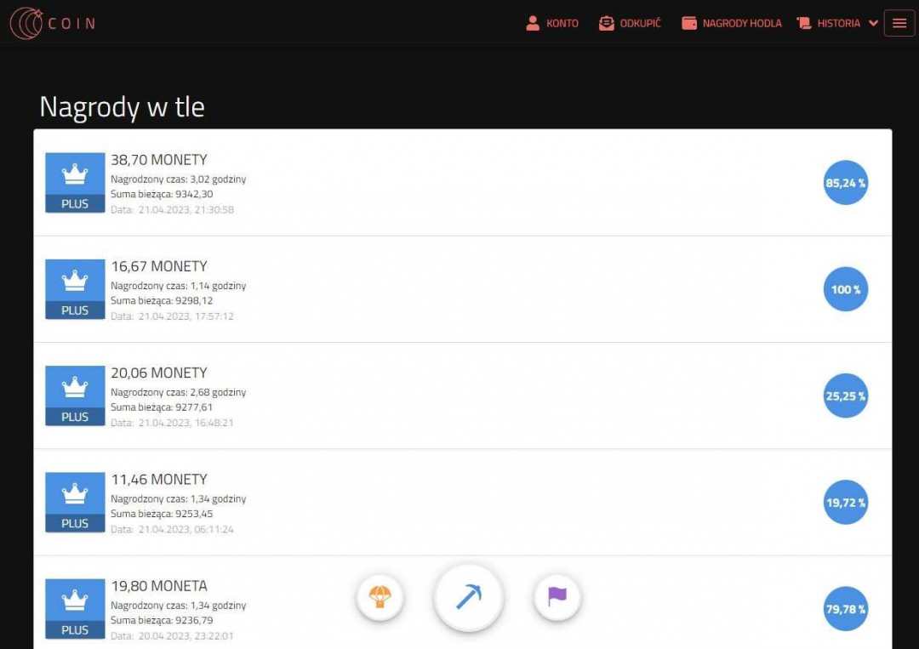The width and height of the screenshot is (919, 649).
Task: Select the blue pickaxe mining icon
Action: (x=468, y=597)
